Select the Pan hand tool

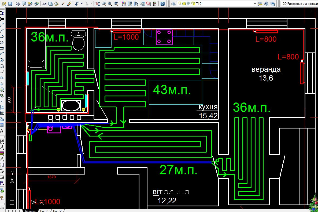pos(98,3)
